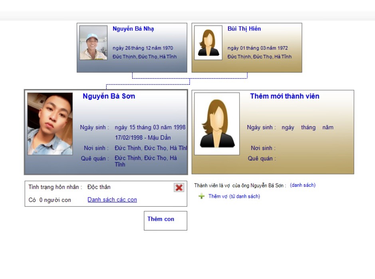The width and height of the screenshot is (375, 279).
Task: Select text 'ngày 15 tháng 03 năm 1998'
Action: click(x=150, y=127)
